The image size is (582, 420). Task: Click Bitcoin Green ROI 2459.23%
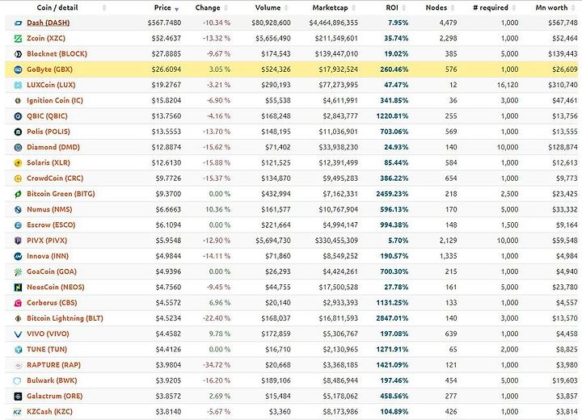pyautogui.click(x=392, y=194)
